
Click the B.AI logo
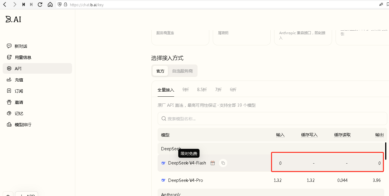[13, 19]
